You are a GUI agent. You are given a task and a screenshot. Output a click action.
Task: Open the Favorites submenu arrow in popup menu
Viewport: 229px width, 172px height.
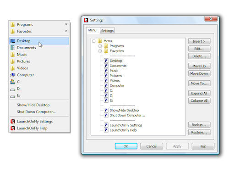tap(66, 31)
